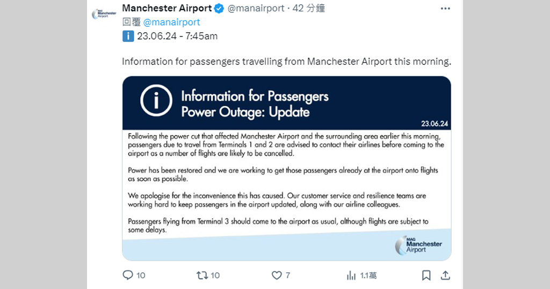Click the tweet text about passengers travelling
Viewport: 550px width, 289px height.
(286, 61)
